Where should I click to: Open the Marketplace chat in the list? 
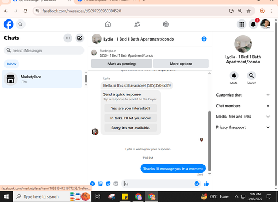coord(42,79)
